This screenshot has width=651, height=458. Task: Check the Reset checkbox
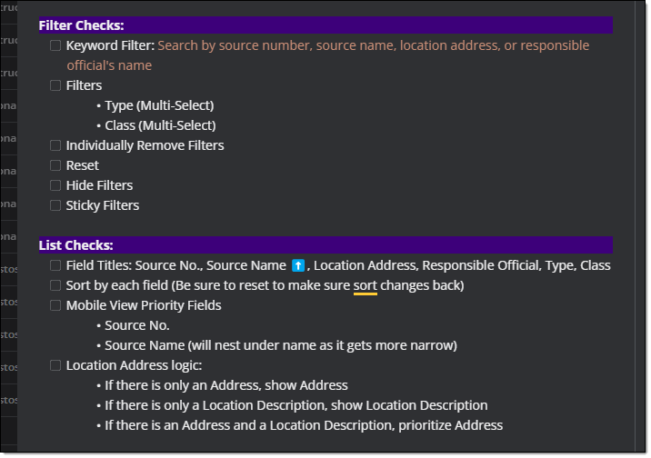point(55,165)
